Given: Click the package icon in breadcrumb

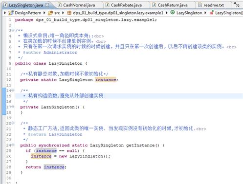Looking at the screenshot, I should pos(69,13).
